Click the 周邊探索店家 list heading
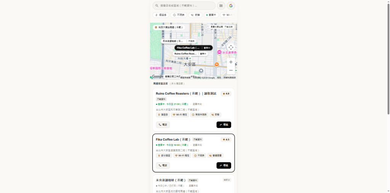Viewport: 390px width, 193px height. [160, 84]
